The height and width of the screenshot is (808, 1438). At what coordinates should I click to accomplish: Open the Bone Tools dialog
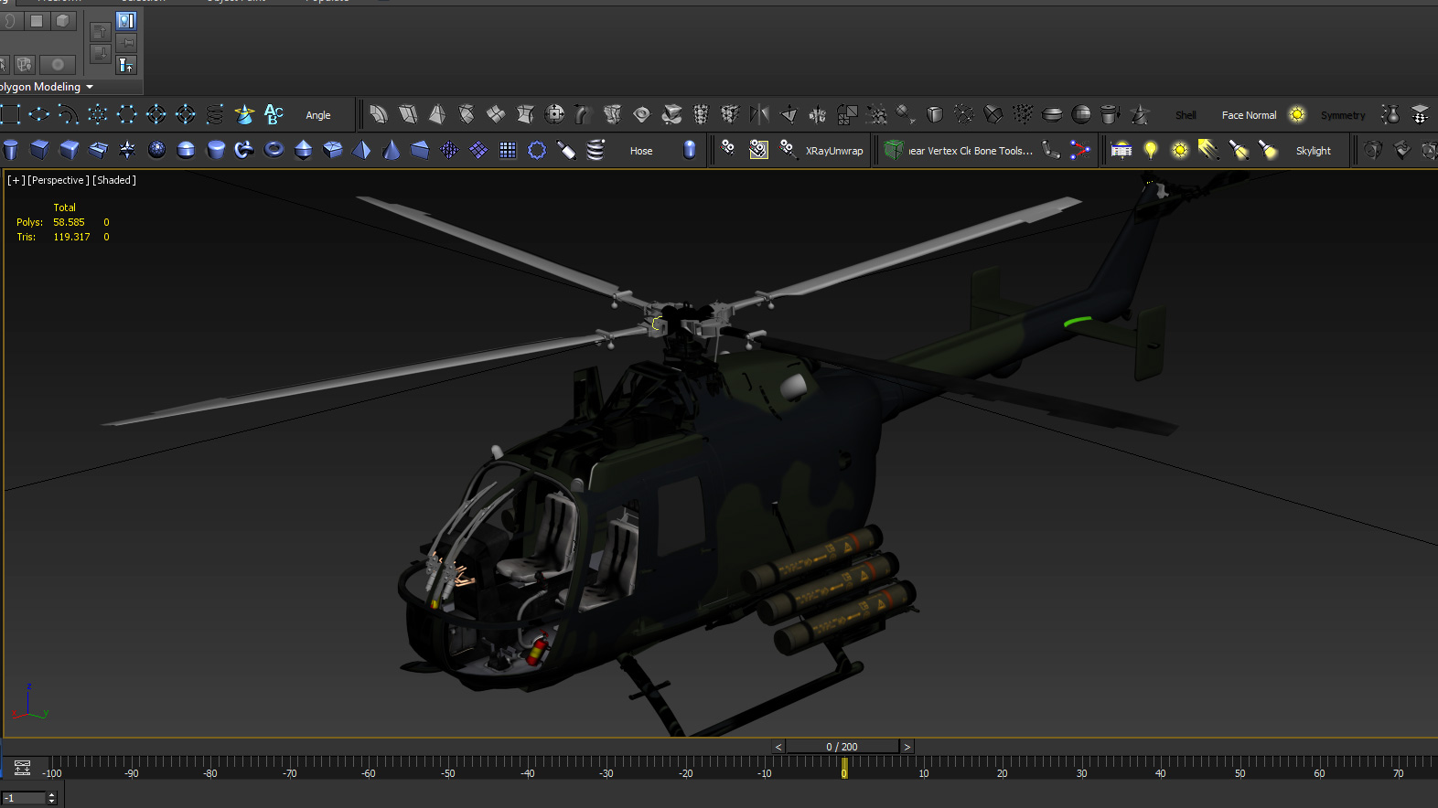[x=1003, y=151]
